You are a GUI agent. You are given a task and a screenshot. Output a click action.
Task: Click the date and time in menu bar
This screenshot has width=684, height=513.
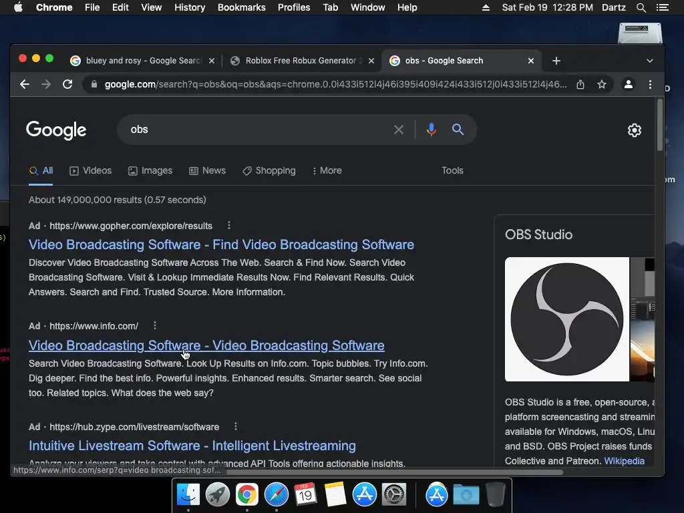548,7
